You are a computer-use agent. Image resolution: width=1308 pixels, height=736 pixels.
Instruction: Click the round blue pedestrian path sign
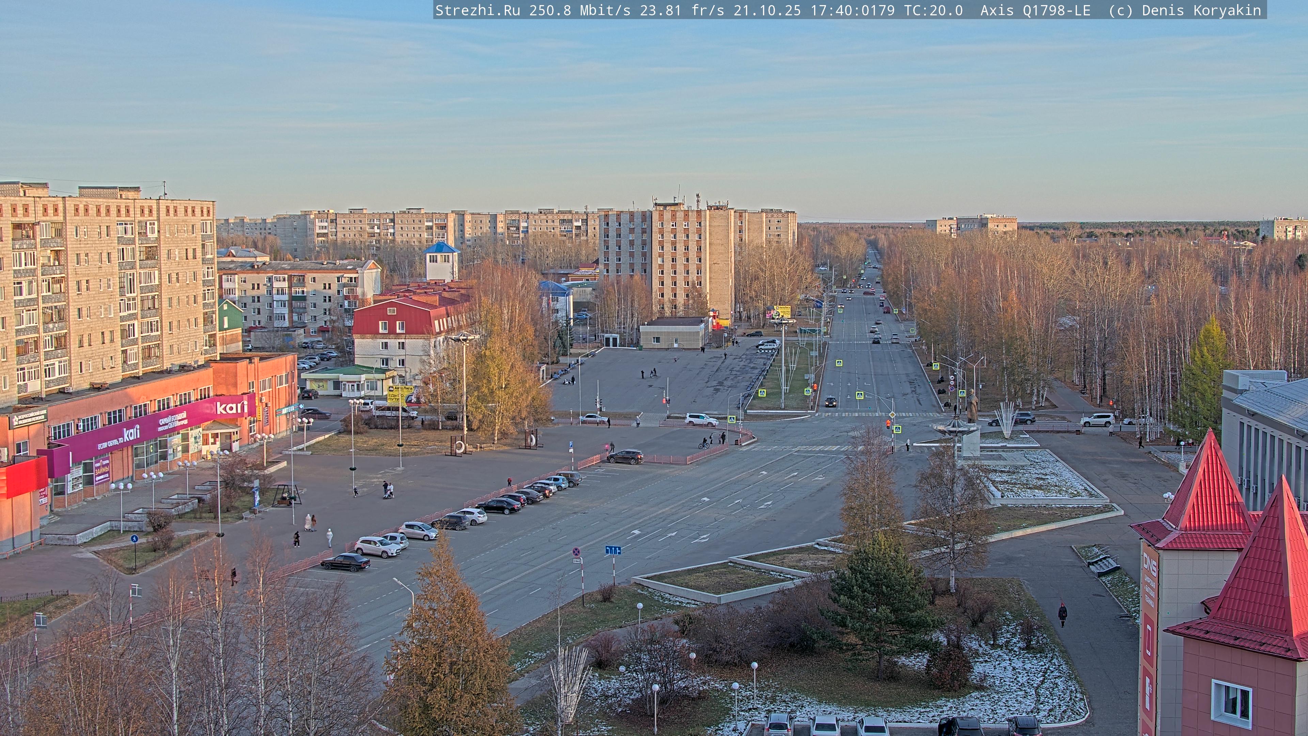click(134, 539)
